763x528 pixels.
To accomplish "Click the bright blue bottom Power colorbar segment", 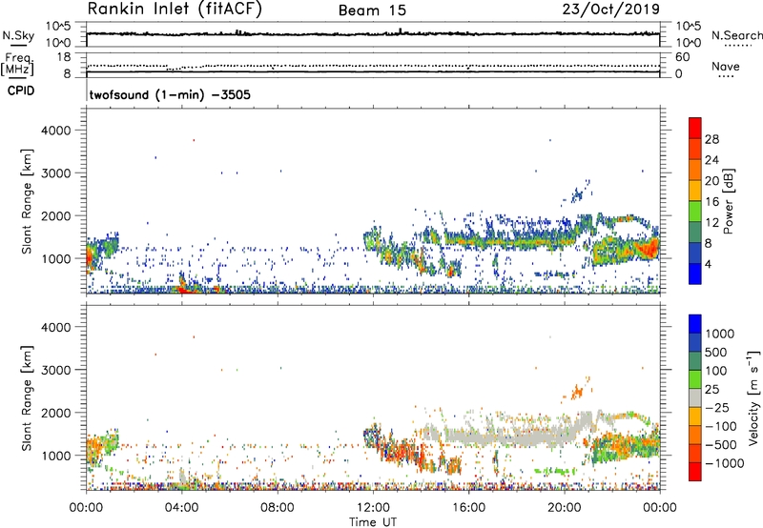I will [x=695, y=274].
